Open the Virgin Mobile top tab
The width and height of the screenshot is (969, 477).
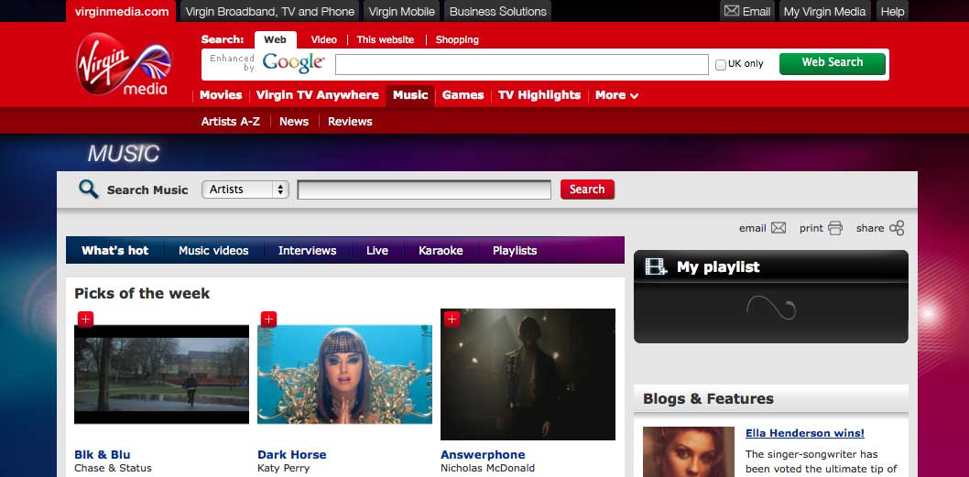(402, 11)
